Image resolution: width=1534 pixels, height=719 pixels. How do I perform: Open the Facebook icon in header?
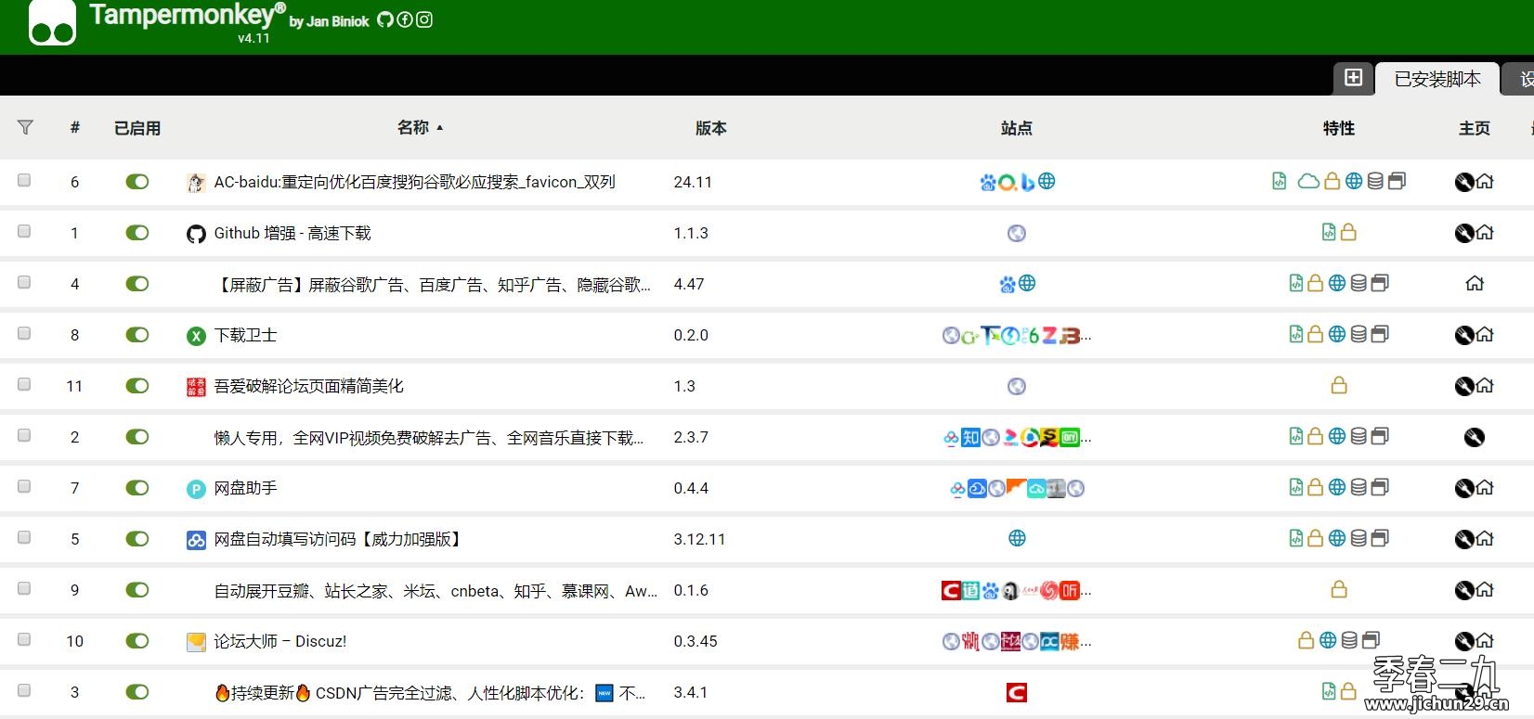point(405,19)
